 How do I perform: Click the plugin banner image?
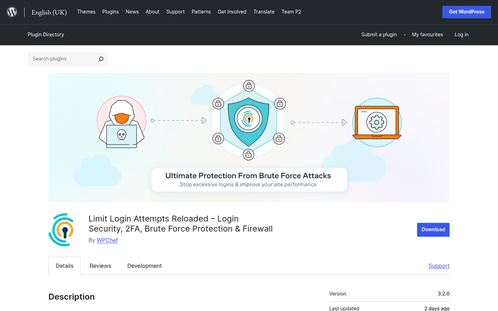point(249,138)
